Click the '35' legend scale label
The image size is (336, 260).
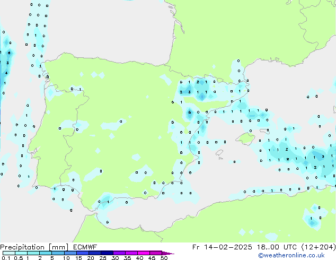(x=127, y=258)
